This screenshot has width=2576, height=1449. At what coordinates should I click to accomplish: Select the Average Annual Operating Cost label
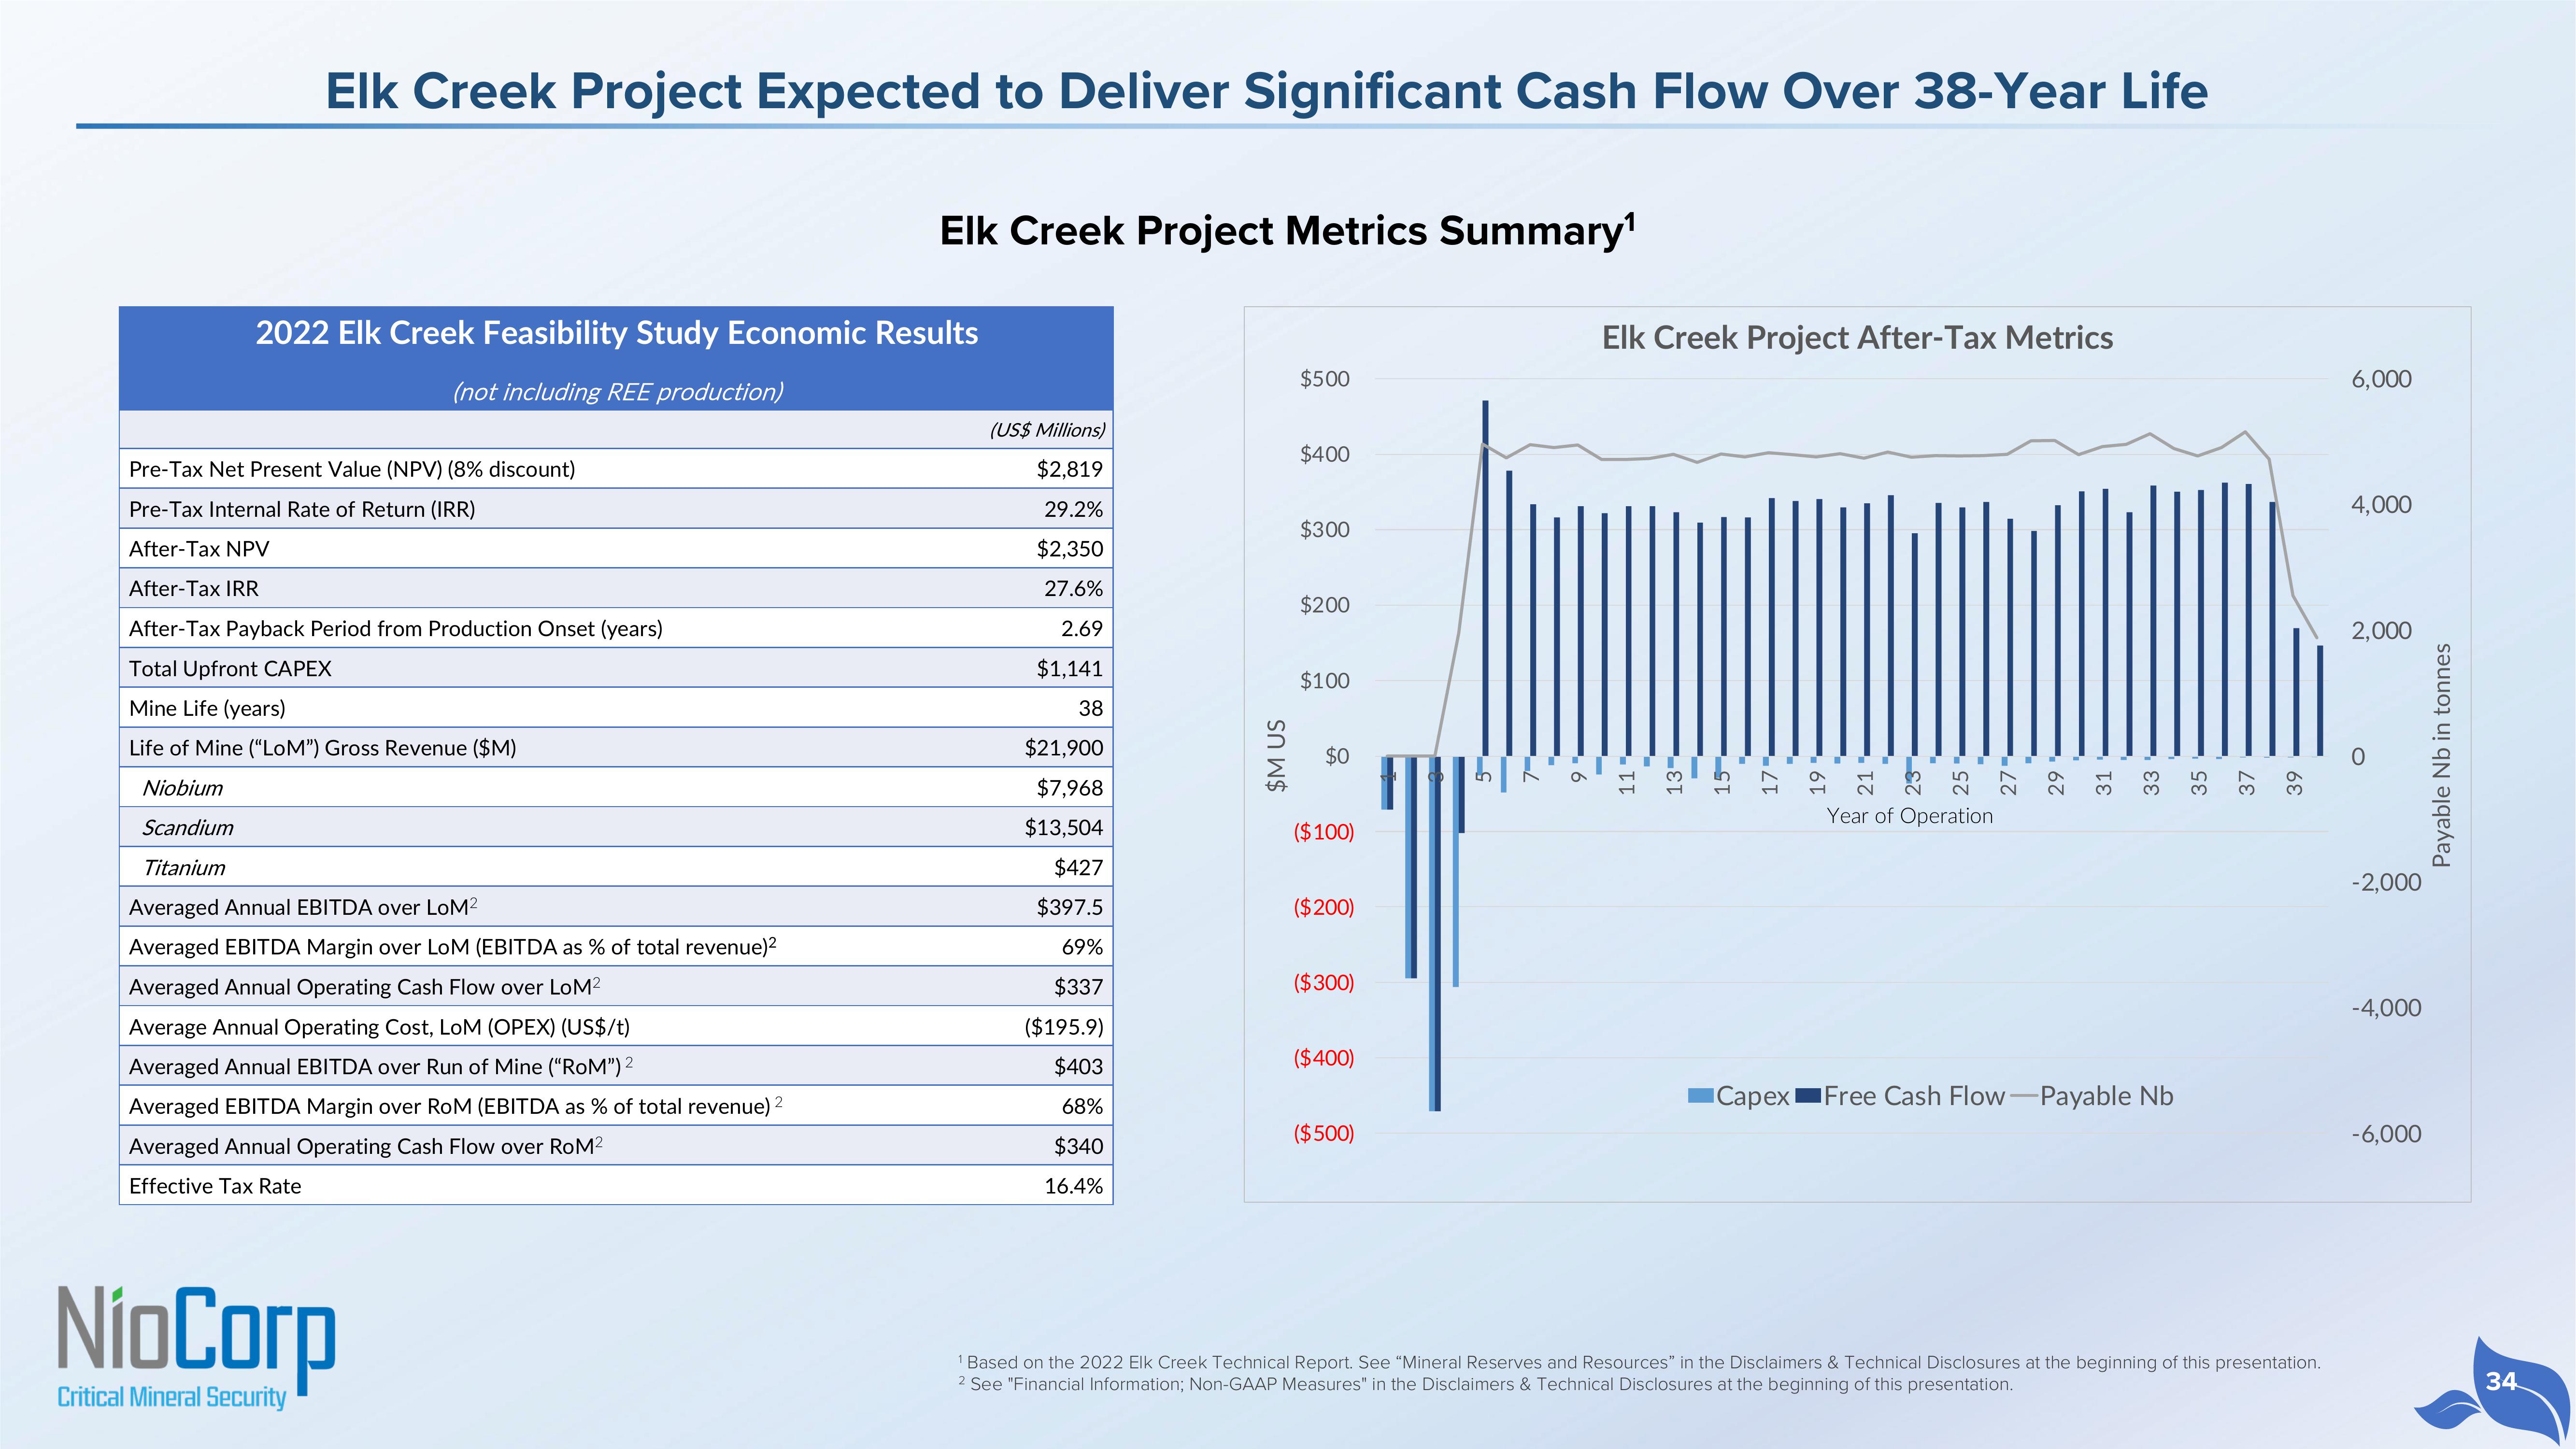coord(379,1027)
